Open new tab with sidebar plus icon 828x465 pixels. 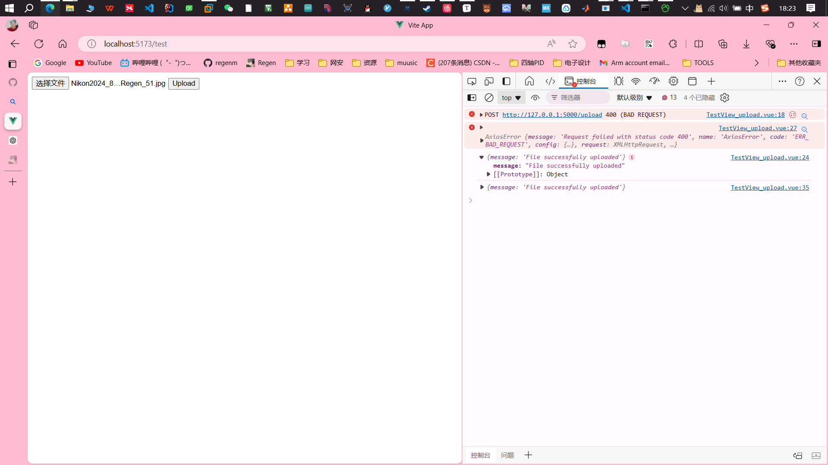point(13,182)
